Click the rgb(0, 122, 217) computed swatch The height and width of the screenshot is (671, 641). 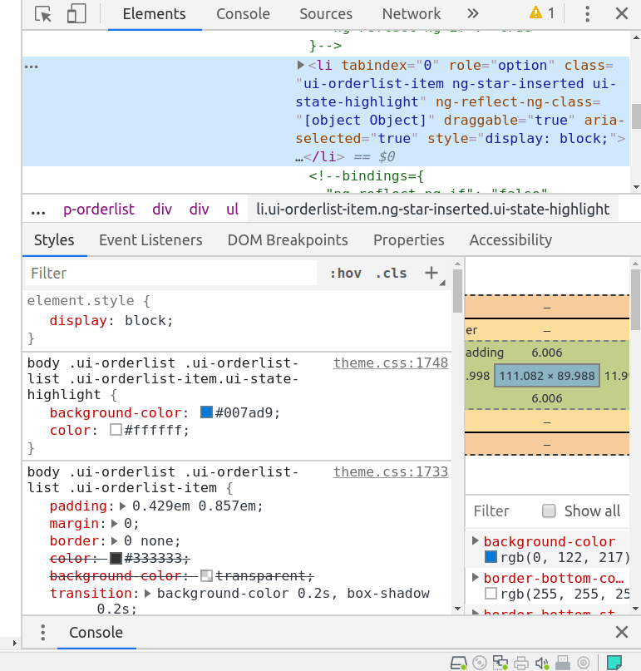click(x=491, y=557)
